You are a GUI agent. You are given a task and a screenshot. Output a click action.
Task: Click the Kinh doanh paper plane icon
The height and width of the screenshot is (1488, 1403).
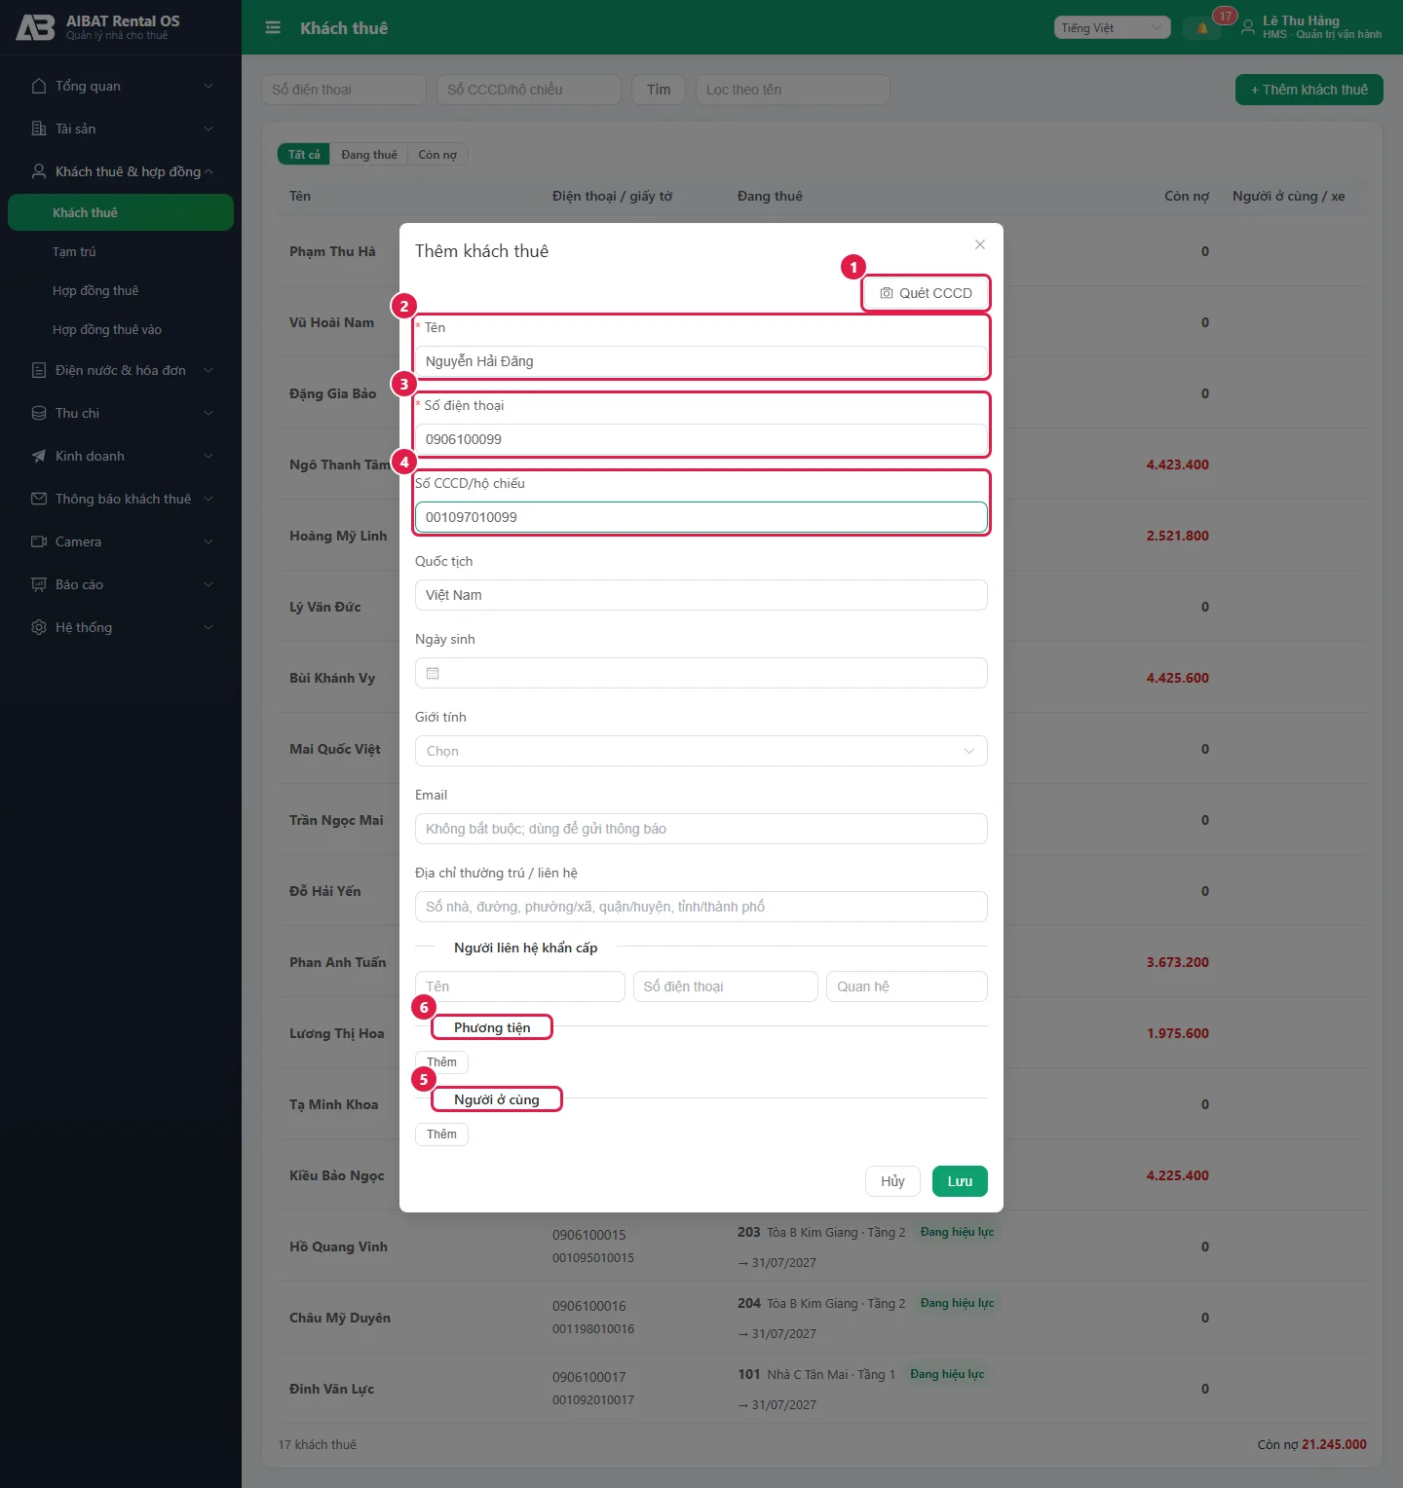39,456
